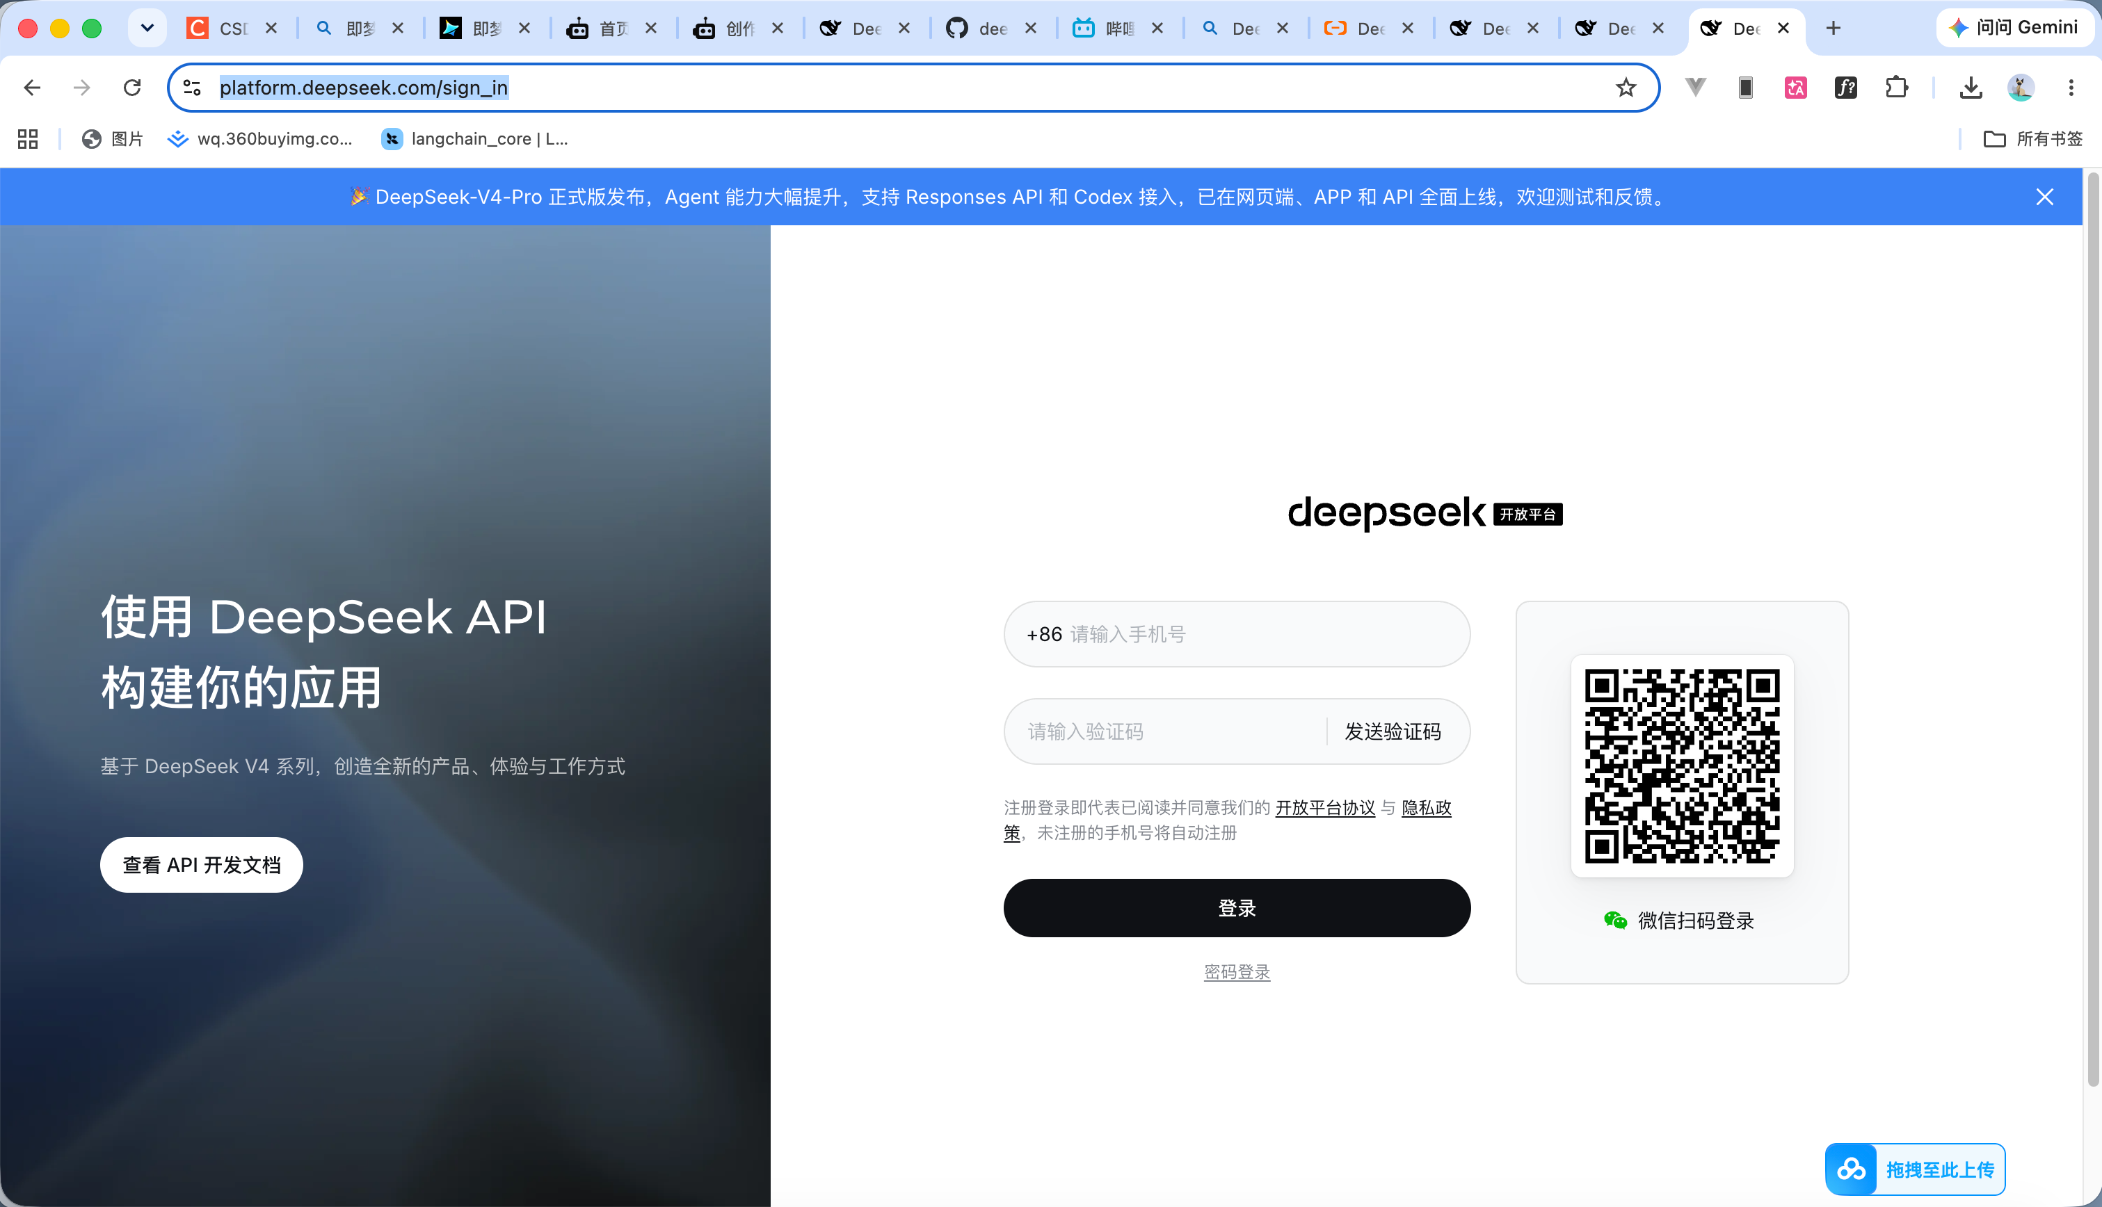Open the apps grid in bookmarks bar
This screenshot has width=2102, height=1207.
point(29,139)
